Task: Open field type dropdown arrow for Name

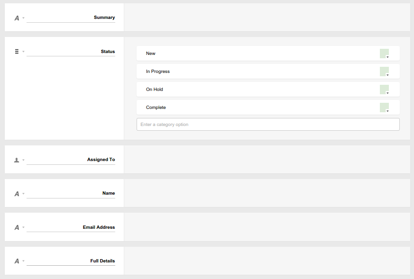Action: coord(24,194)
